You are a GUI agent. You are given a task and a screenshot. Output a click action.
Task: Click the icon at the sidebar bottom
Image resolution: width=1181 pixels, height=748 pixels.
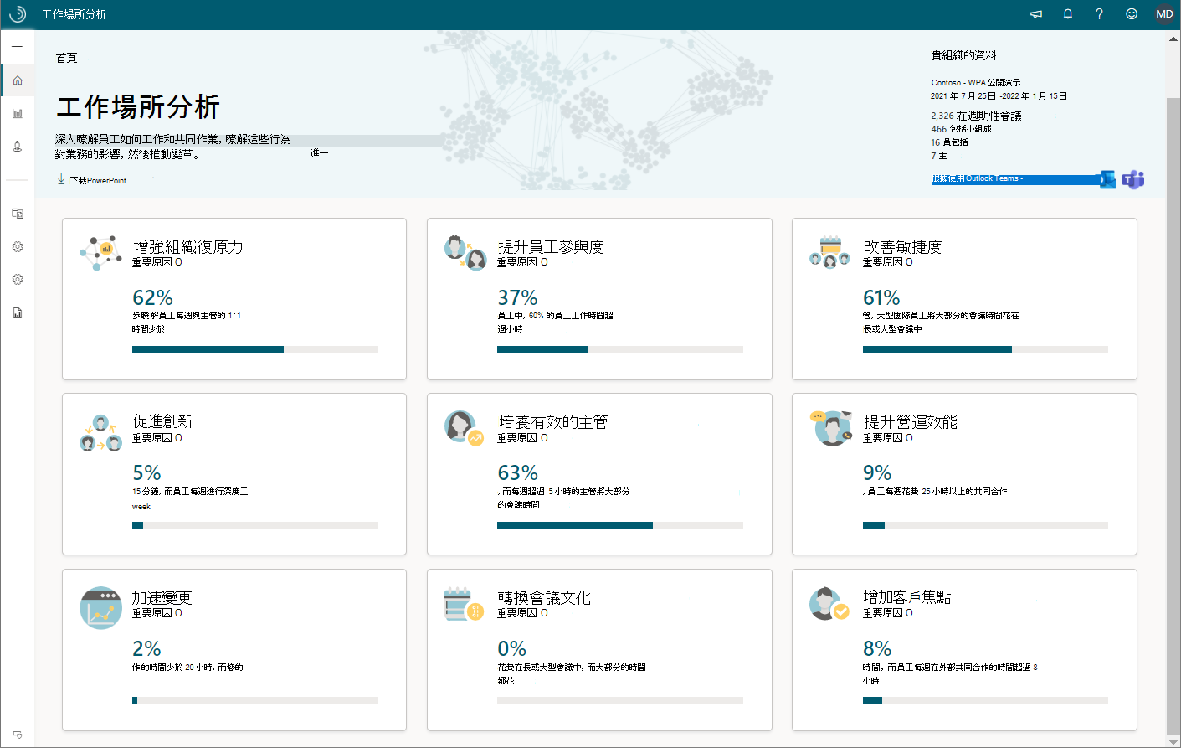pyautogui.click(x=18, y=735)
